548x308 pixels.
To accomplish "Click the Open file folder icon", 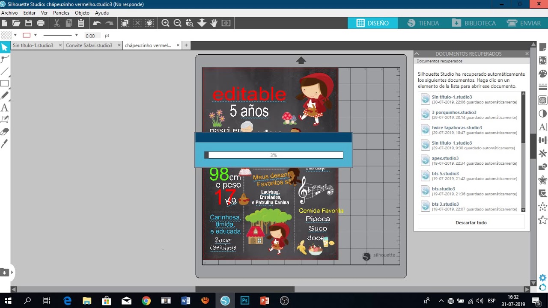I will pyautogui.click(x=16, y=23).
